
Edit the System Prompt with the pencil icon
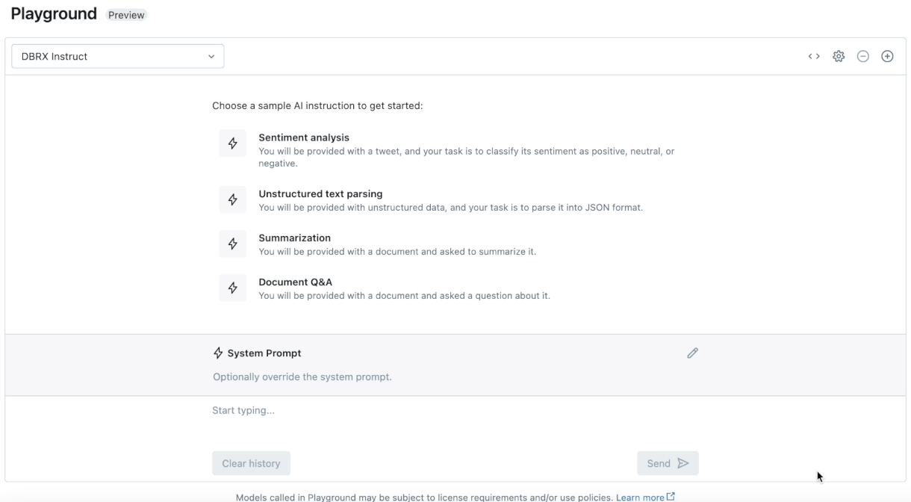coord(692,353)
